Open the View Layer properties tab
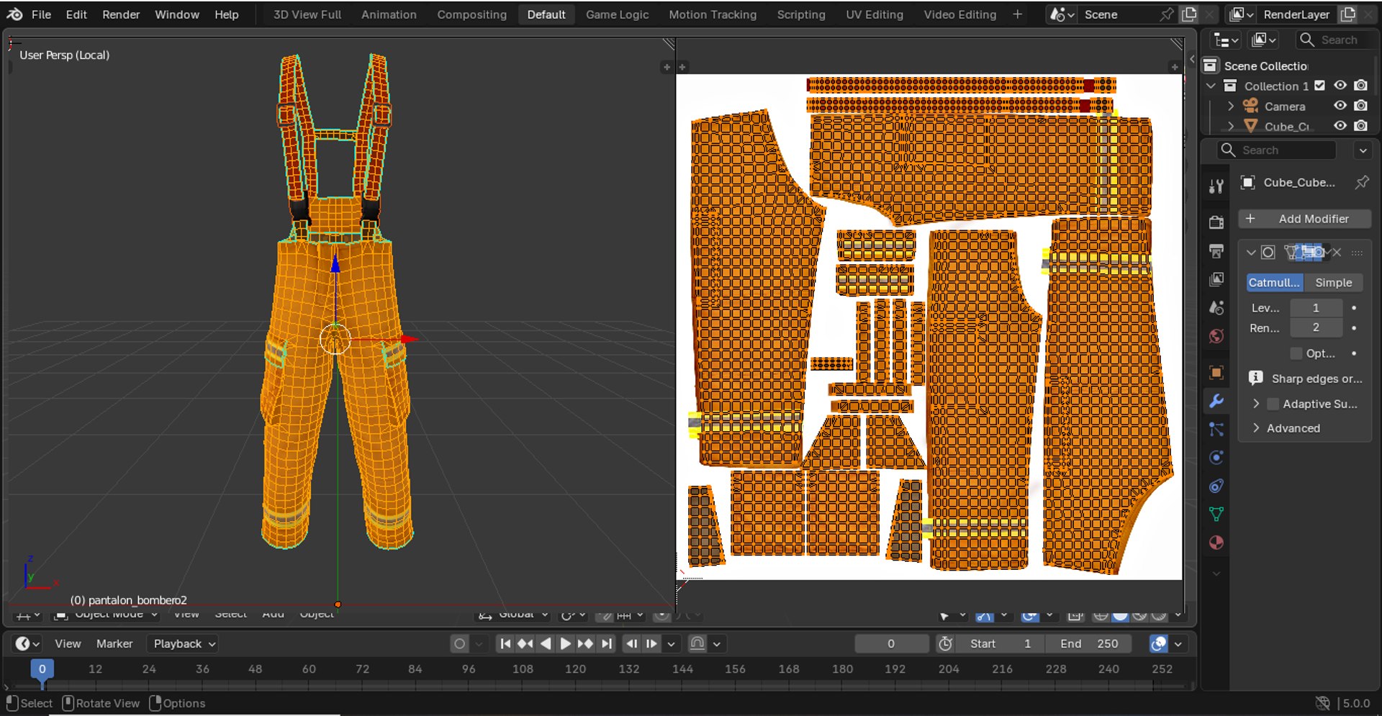Screen dimensions: 1382x716 click(x=1216, y=279)
